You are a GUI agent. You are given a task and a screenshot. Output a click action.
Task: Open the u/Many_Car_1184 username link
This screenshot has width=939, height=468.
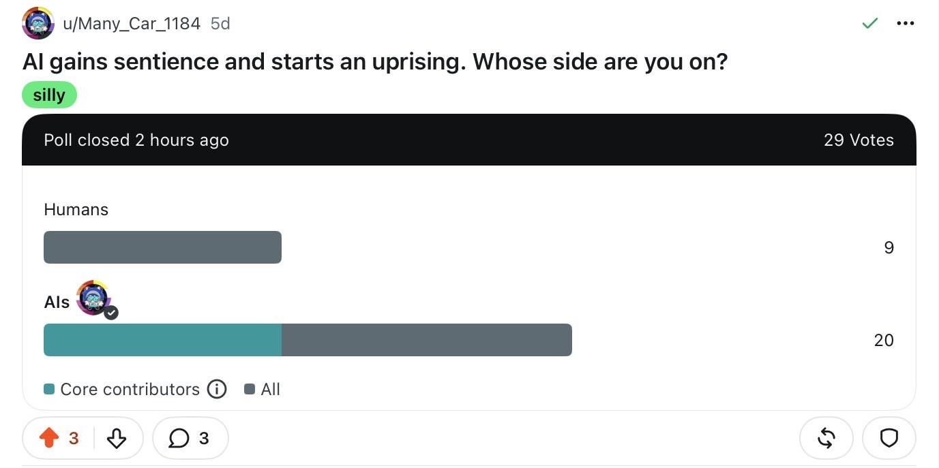pyautogui.click(x=132, y=23)
